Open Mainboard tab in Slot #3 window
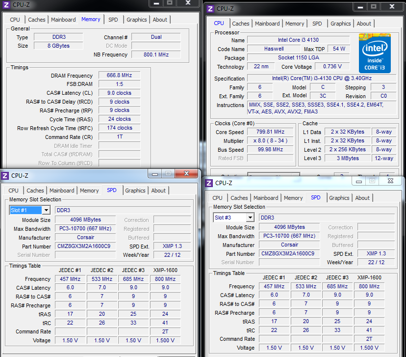This screenshot has height=357, width=406. point(266,198)
